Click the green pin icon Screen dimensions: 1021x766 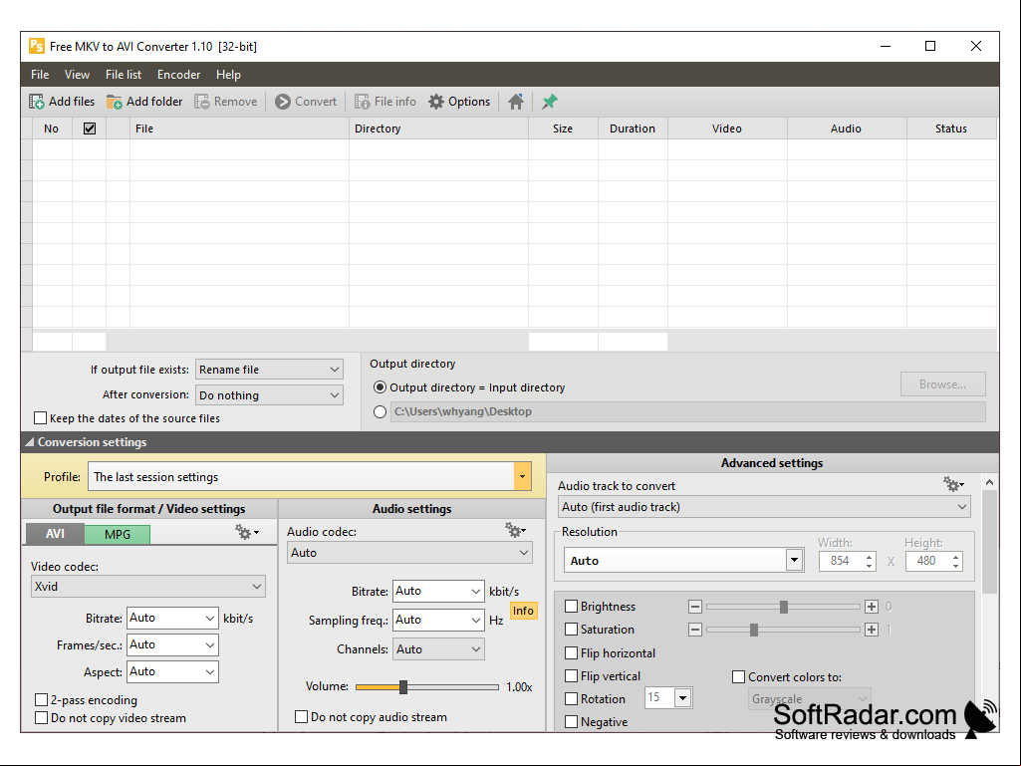point(550,102)
